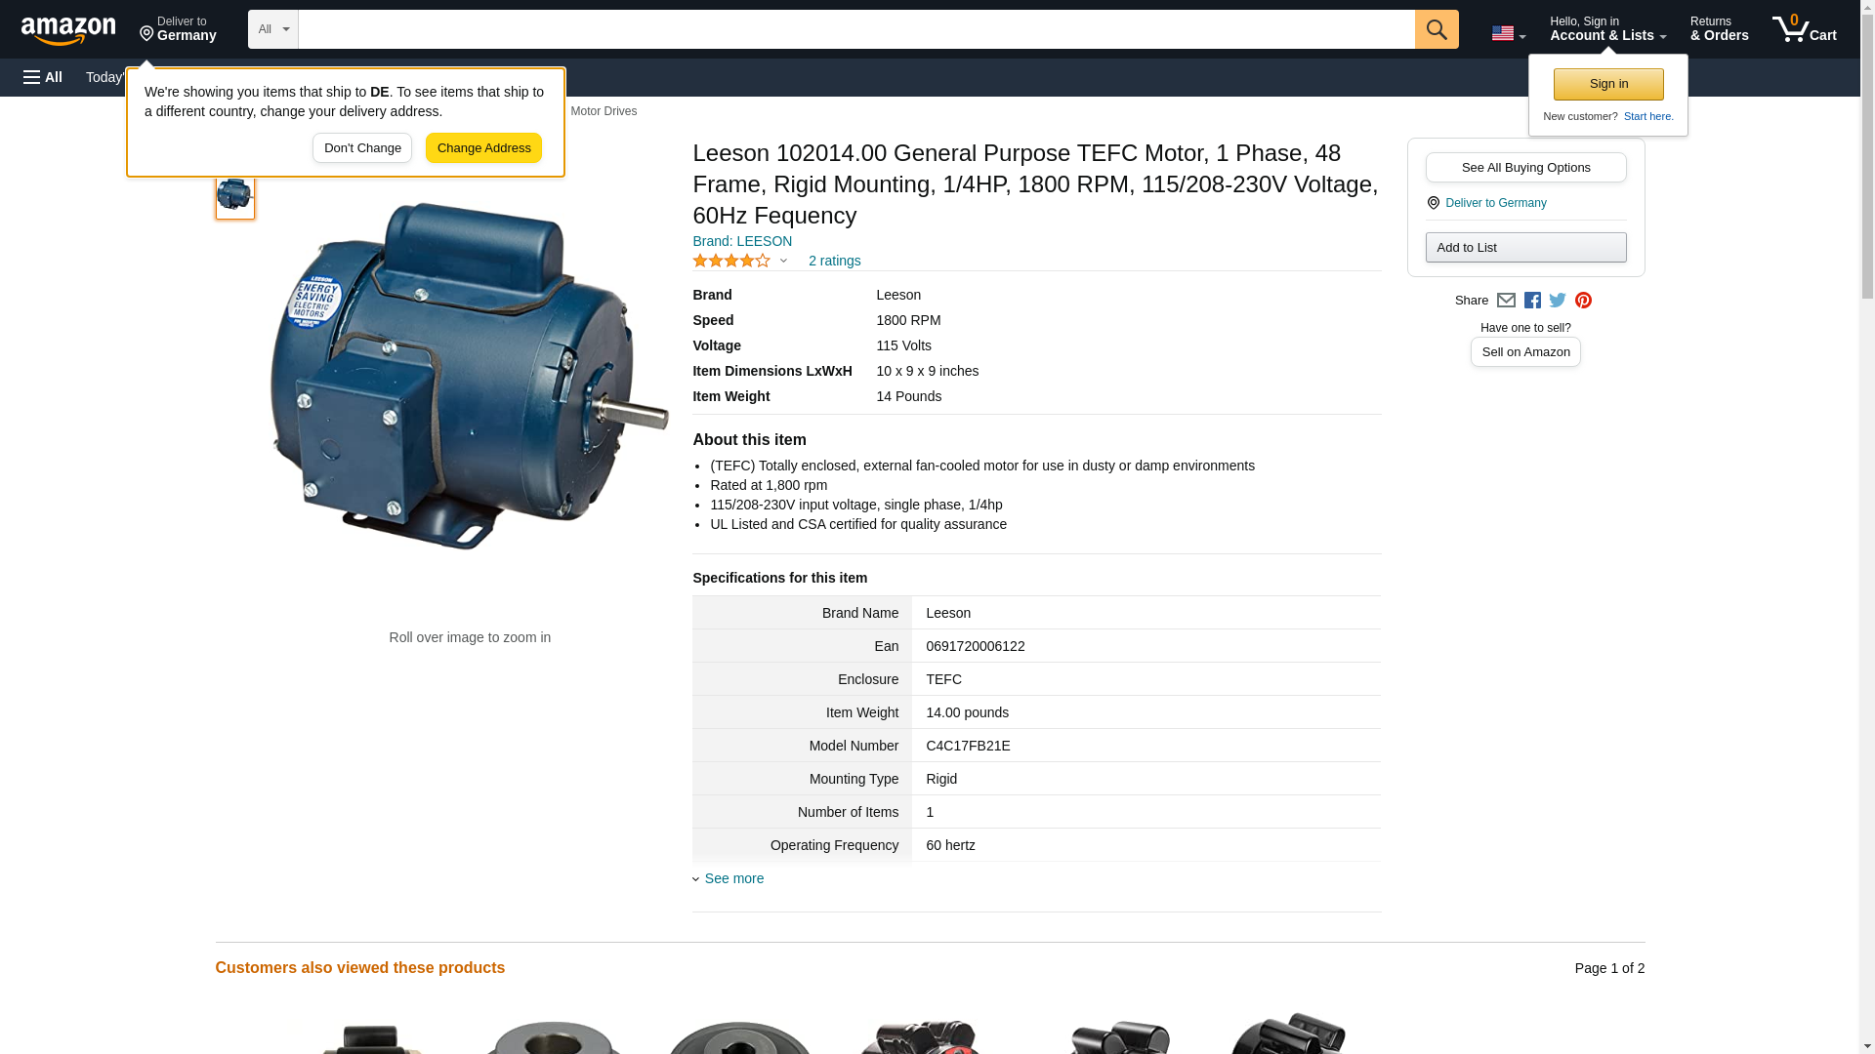Share product on Pinterest
The width and height of the screenshot is (1875, 1054).
(1583, 301)
